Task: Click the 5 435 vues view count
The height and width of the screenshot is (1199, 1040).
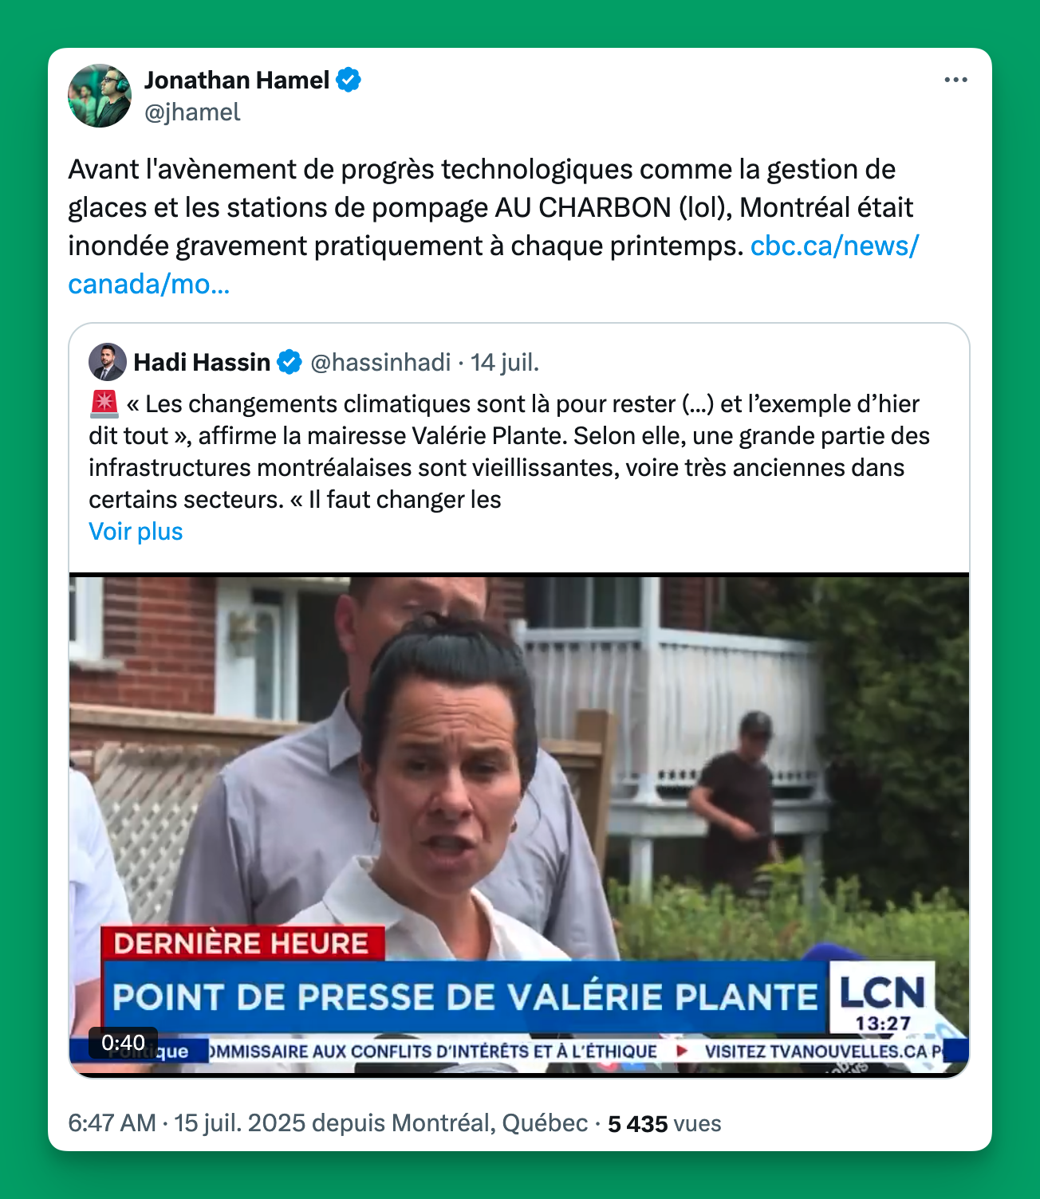Action: click(664, 1123)
